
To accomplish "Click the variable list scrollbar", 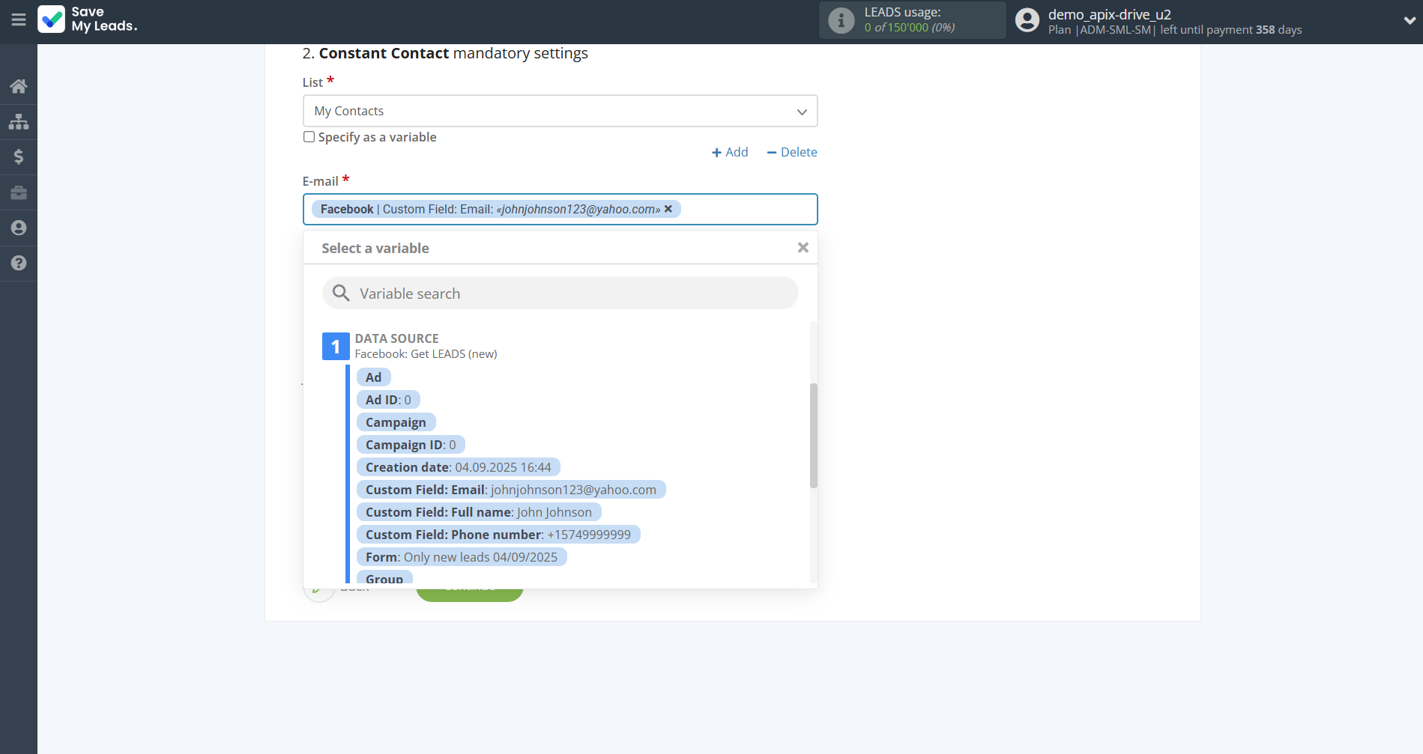I will (813, 435).
